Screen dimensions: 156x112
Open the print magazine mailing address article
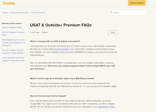13,52
